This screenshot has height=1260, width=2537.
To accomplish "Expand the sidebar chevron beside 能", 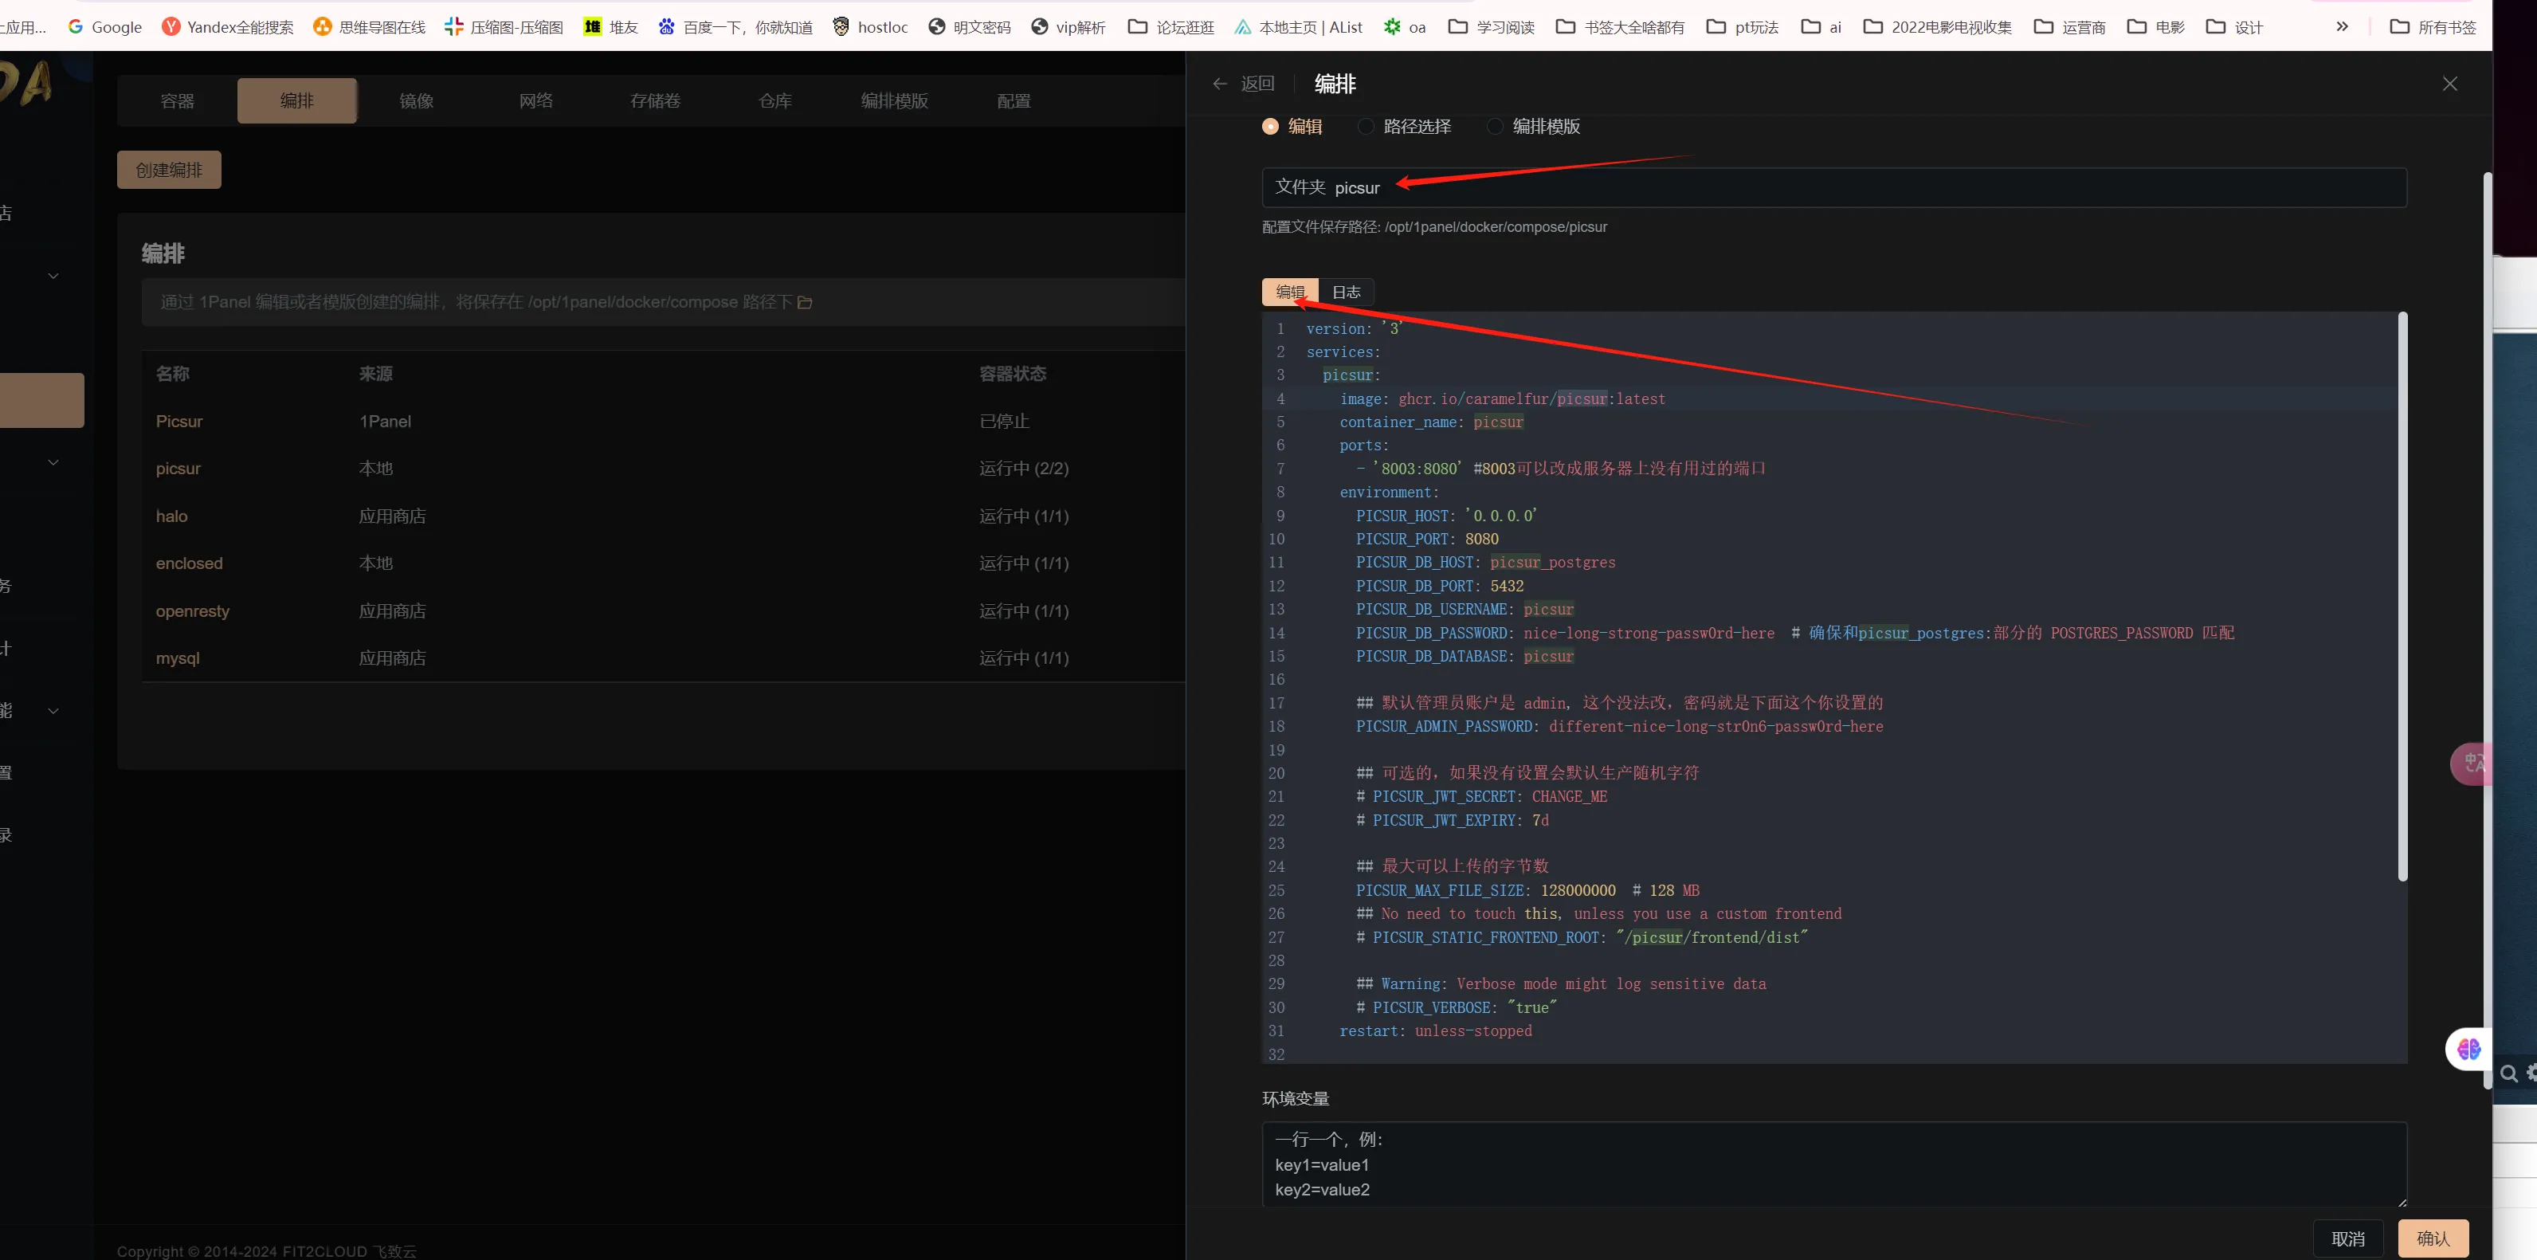I will pyautogui.click(x=53, y=710).
